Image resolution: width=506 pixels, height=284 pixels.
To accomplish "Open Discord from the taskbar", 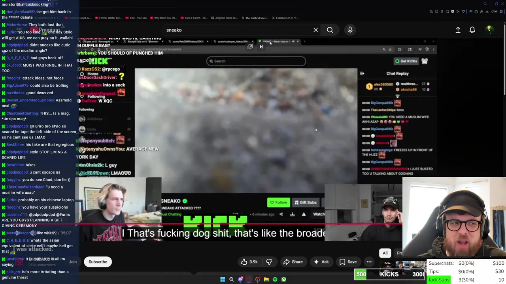I will pos(240,279).
